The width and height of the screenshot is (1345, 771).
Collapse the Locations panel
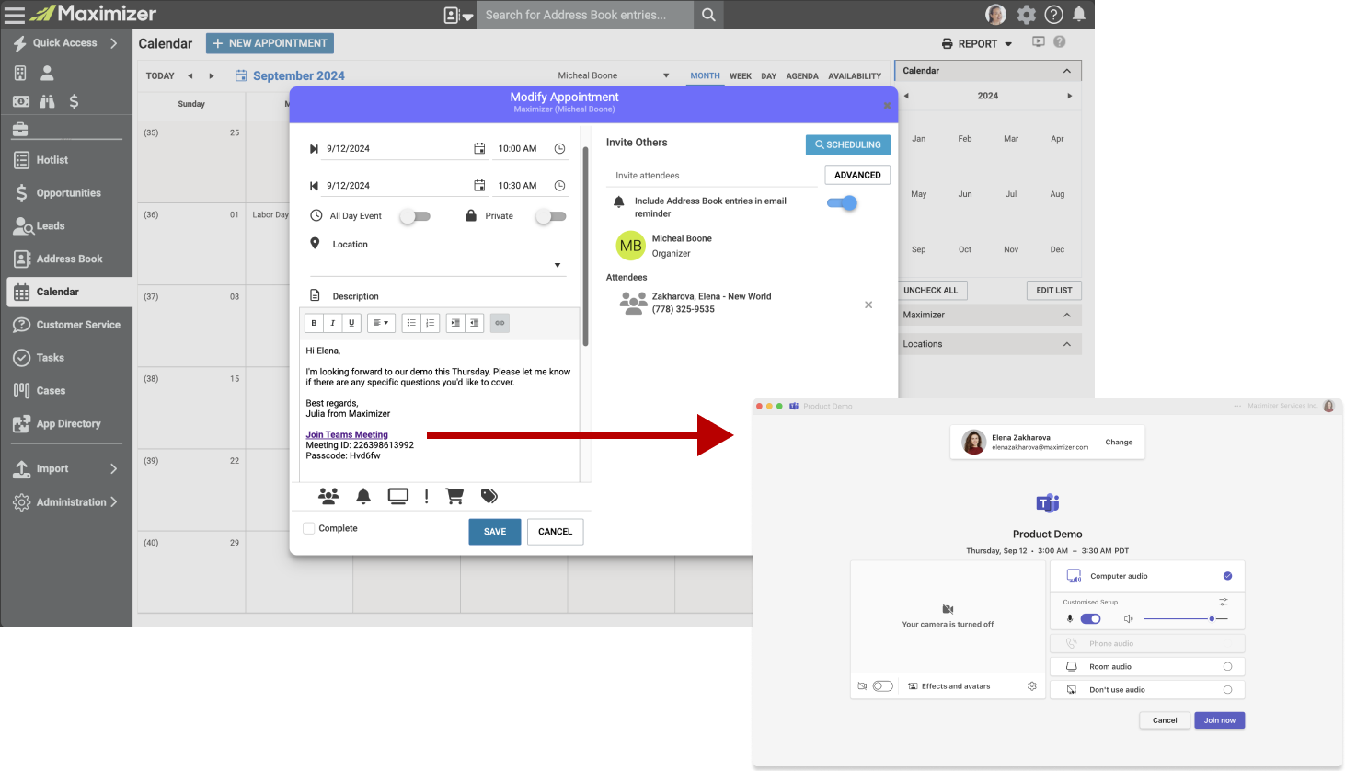click(1067, 344)
